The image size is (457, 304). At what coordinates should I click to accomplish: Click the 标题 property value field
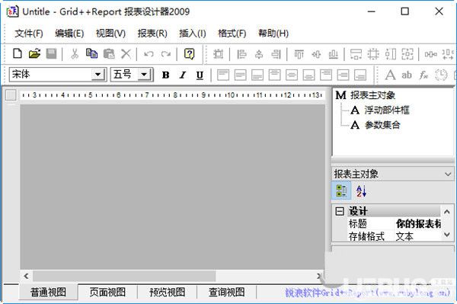418,223
